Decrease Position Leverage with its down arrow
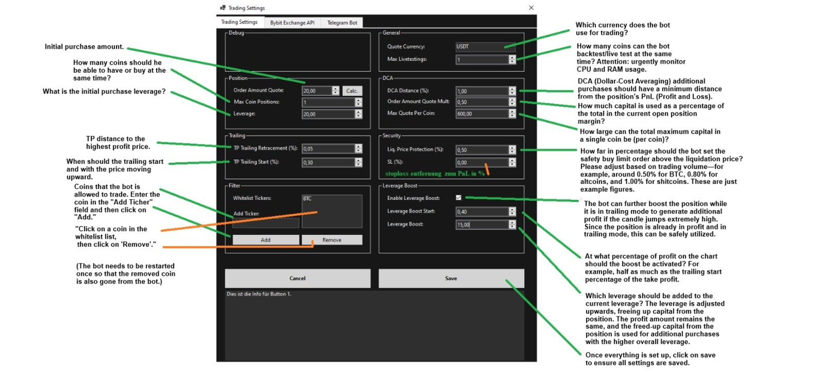Image resolution: width=822 pixels, height=373 pixels. [359, 116]
